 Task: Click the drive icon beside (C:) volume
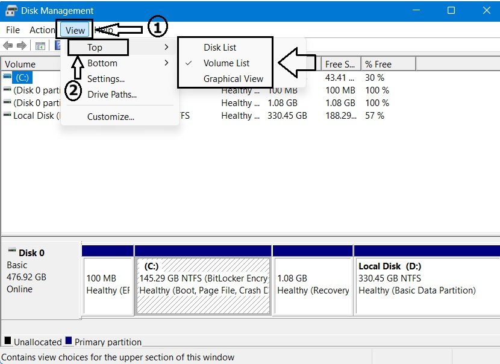7,77
